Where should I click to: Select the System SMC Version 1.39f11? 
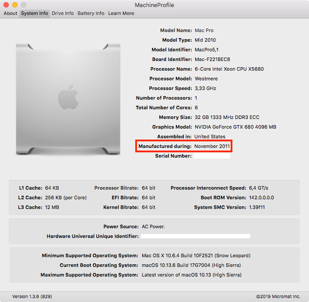pos(257,207)
